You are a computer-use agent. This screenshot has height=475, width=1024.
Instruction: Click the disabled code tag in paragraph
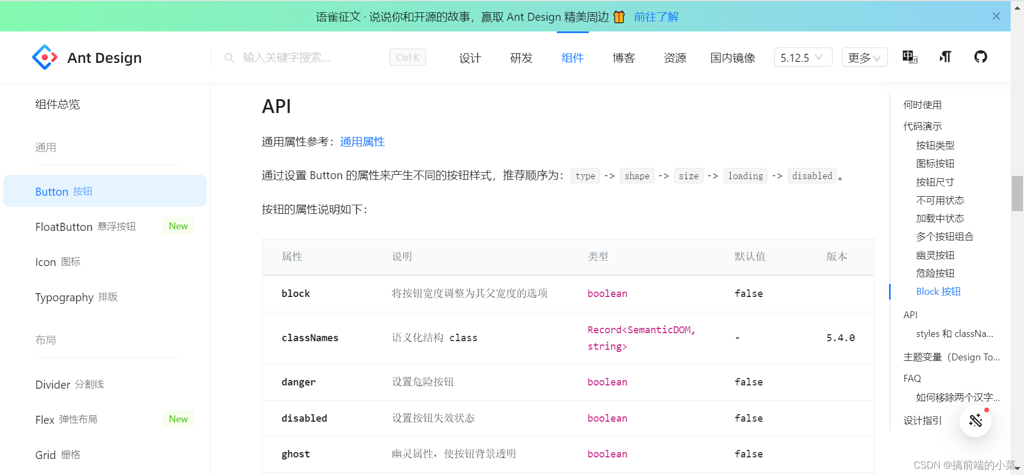pos(812,176)
